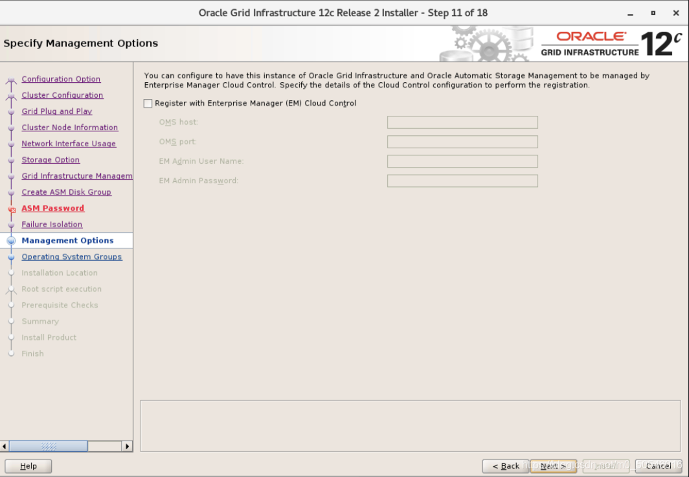
Task: Proceed with the Next button
Action: pyautogui.click(x=553, y=466)
